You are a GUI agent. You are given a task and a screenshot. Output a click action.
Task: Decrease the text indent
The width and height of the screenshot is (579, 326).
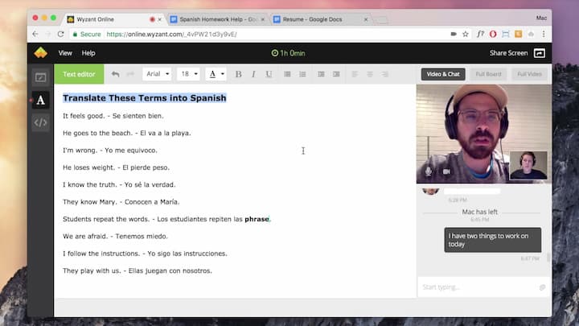point(321,74)
